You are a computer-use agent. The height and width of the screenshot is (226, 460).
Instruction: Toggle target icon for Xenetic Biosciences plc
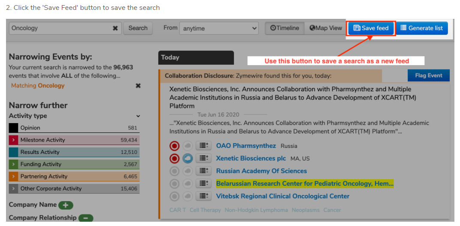[x=174, y=159]
